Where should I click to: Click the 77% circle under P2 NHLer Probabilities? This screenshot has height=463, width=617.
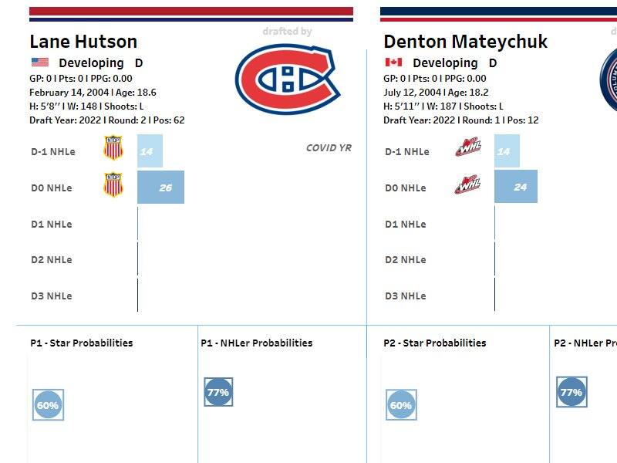(571, 392)
